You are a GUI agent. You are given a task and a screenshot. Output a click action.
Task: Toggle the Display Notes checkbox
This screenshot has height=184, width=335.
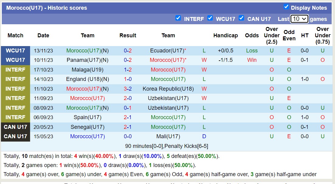coord(286,7)
